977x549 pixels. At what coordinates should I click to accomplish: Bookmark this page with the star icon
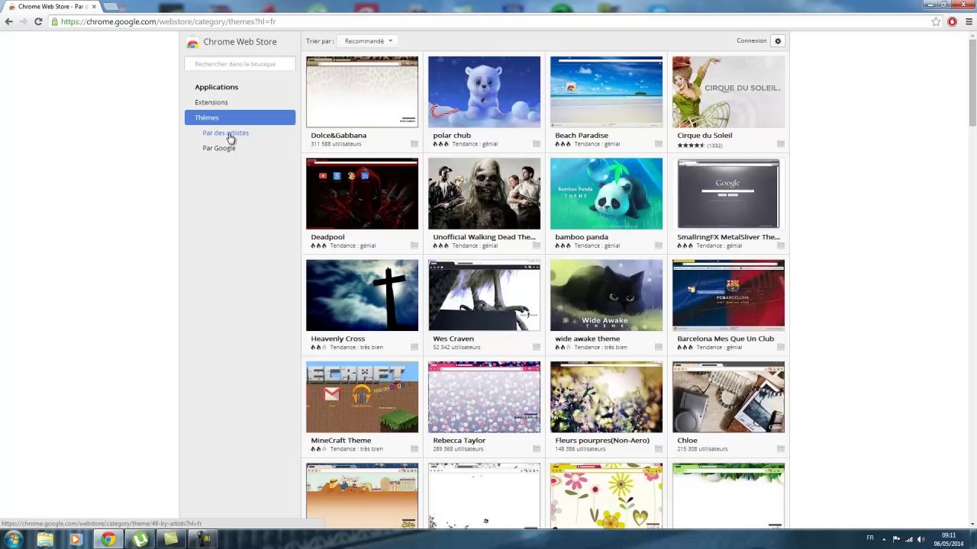(x=936, y=21)
